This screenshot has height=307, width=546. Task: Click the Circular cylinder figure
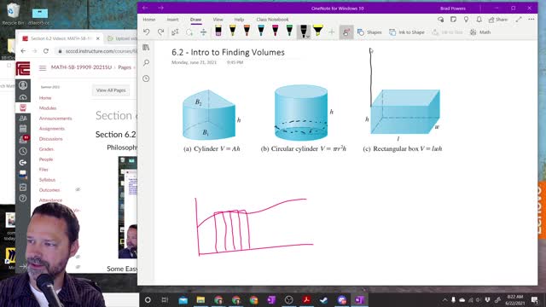coord(301,113)
